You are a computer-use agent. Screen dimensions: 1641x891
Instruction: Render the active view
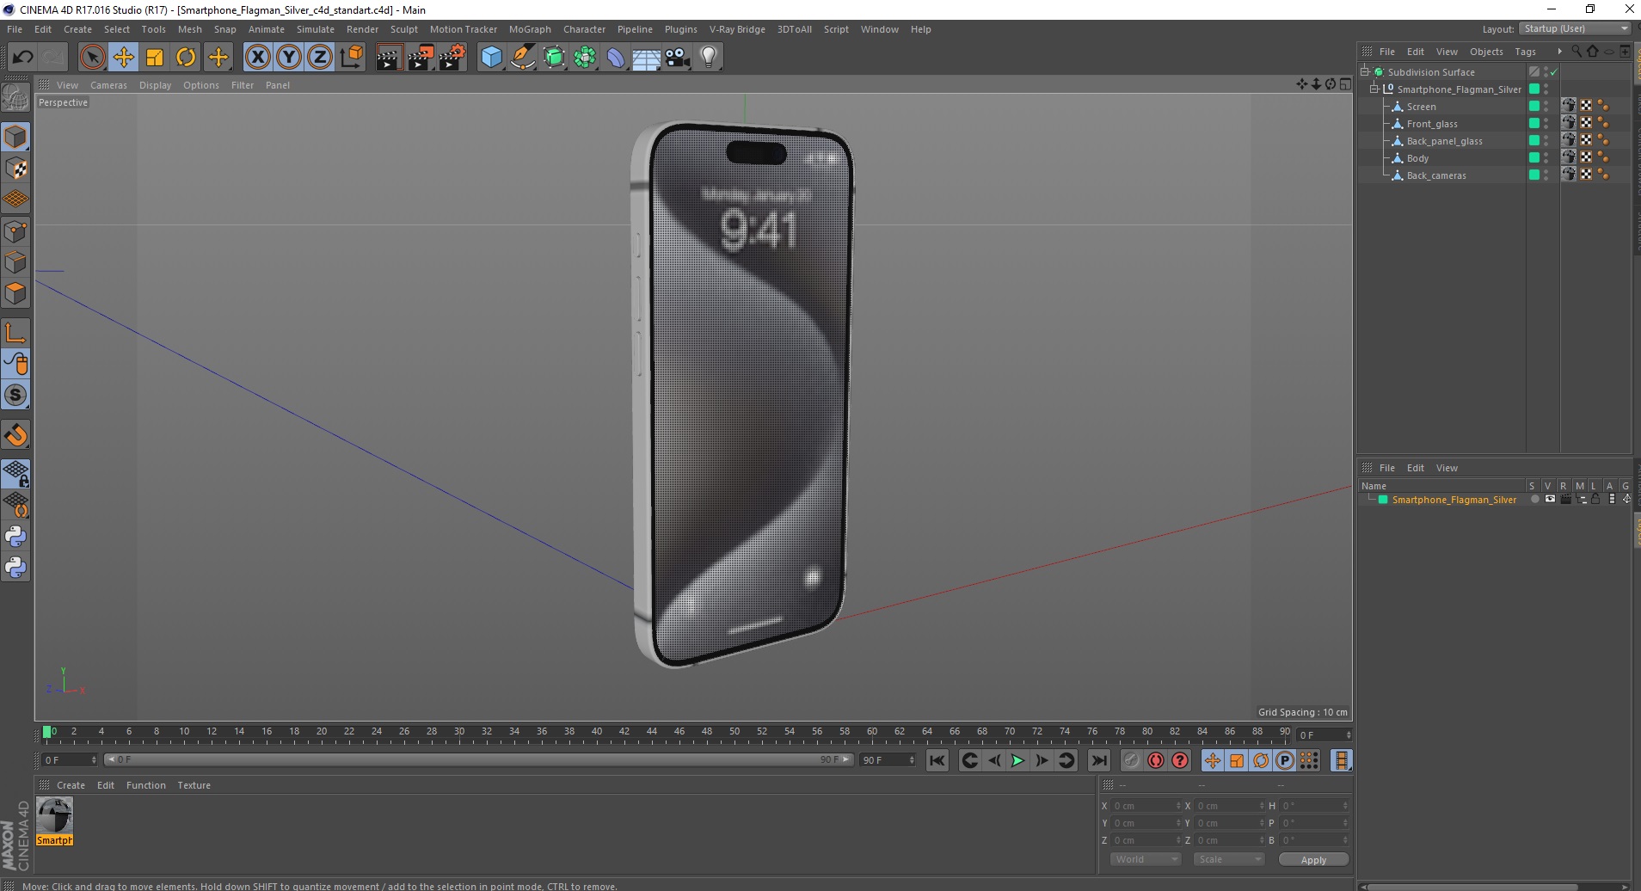pos(389,58)
